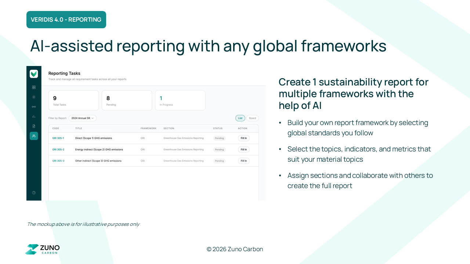Screen dimensions: 470x264
Task: Click the TITLE column header
Action: [x=79, y=128]
